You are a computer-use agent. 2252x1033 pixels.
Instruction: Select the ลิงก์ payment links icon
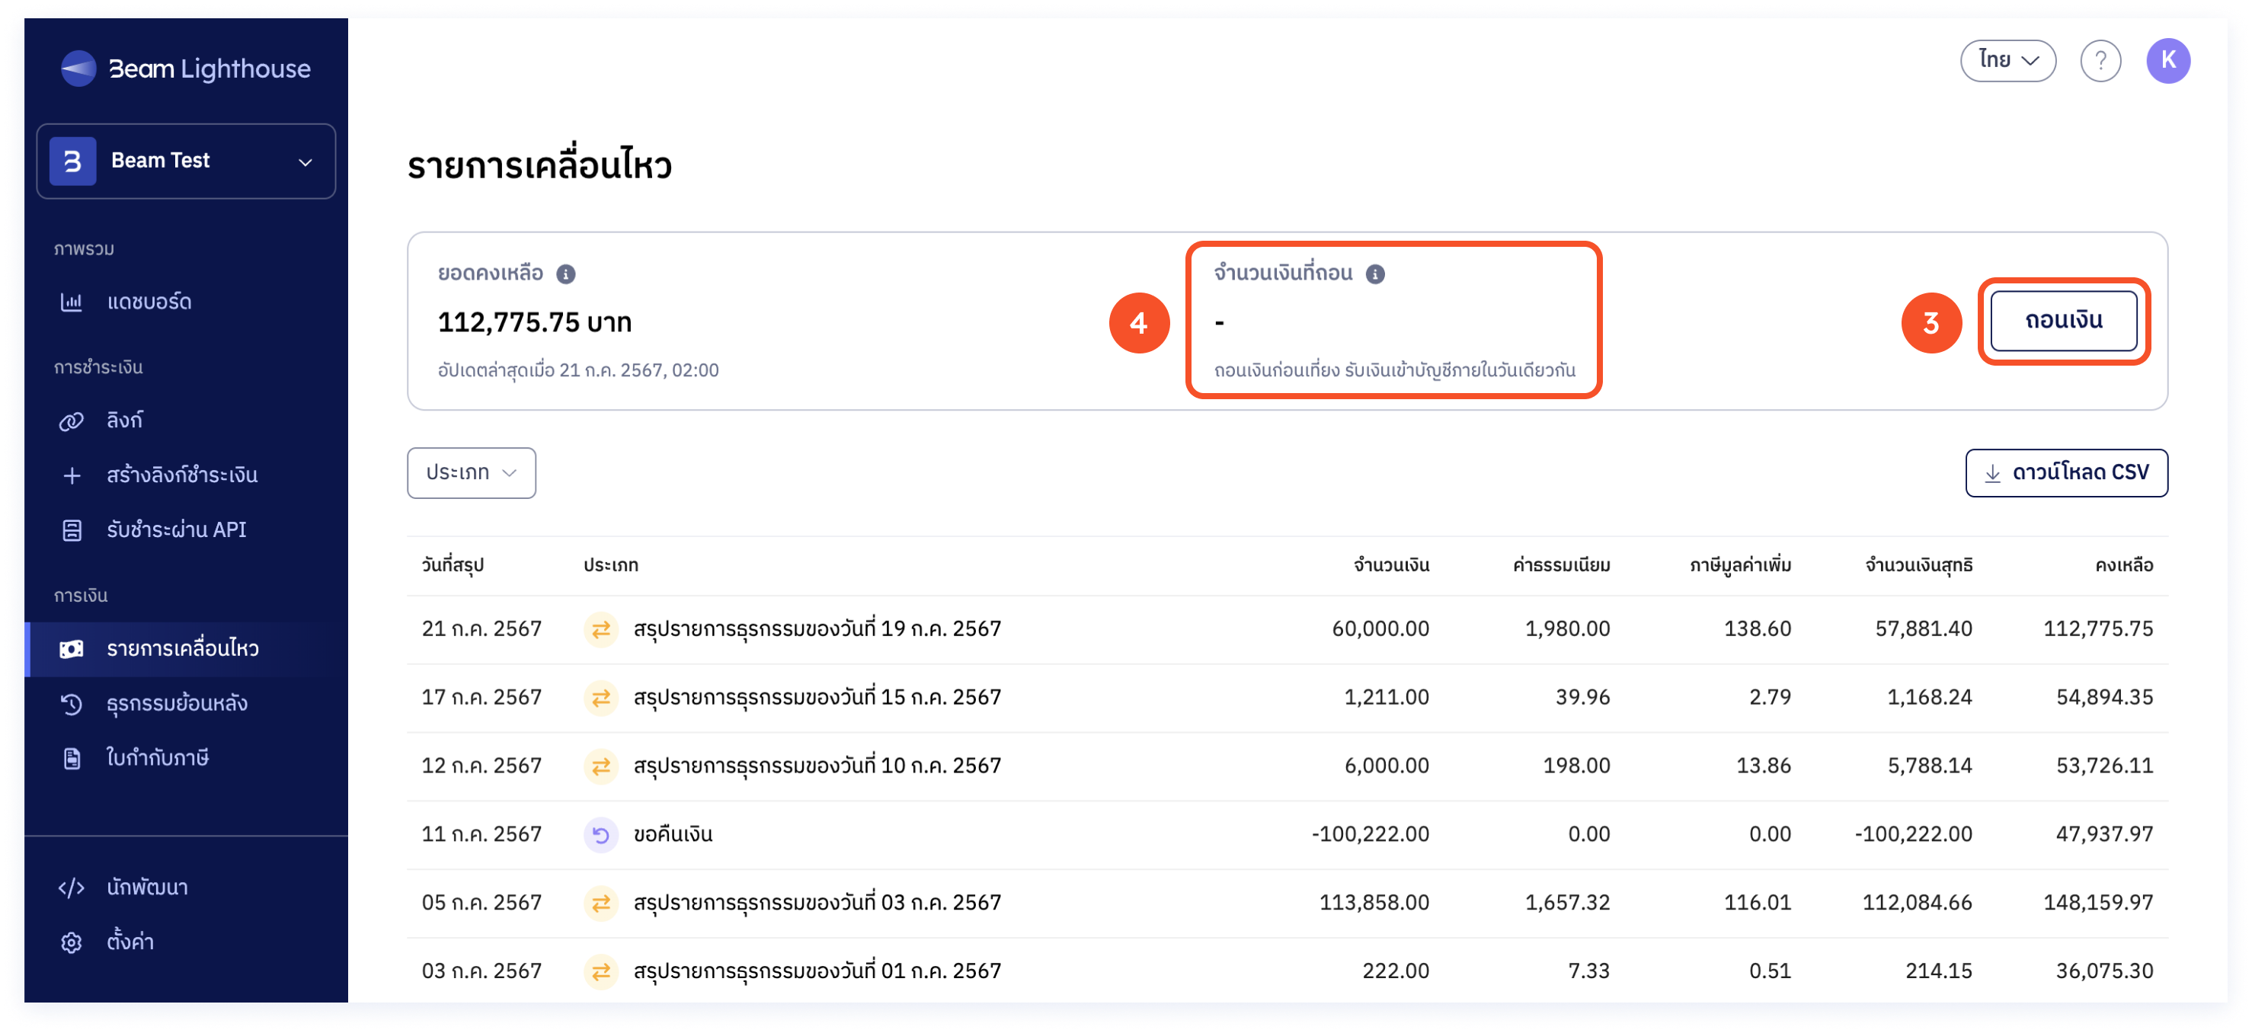coord(72,421)
